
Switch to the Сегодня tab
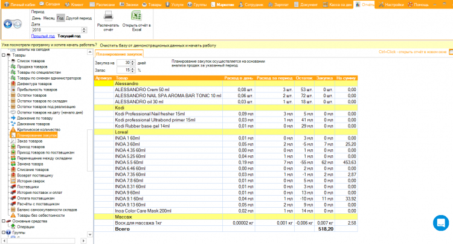pos(50,4)
